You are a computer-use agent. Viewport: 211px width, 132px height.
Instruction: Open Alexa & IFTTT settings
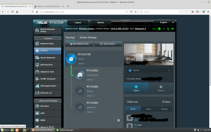(x=47, y=127)
